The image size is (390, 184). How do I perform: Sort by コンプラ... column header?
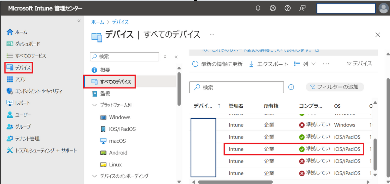[x=310, y=106]
